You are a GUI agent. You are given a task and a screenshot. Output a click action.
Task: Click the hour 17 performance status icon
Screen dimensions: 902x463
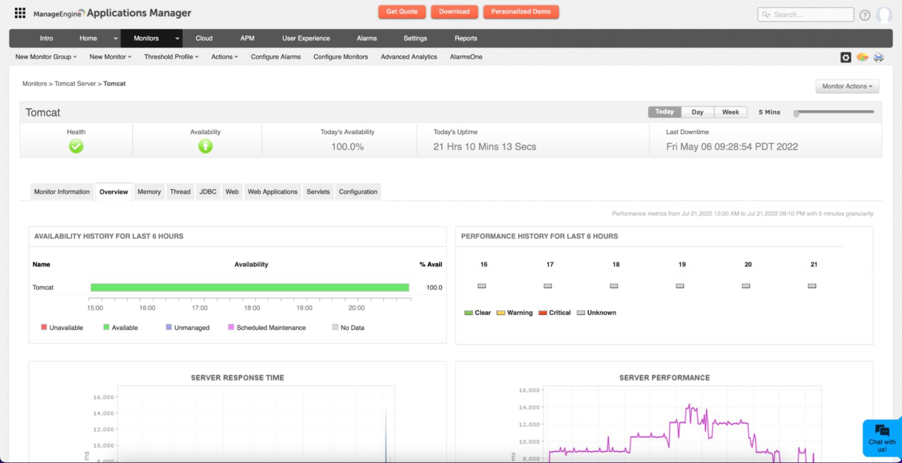(547, 286)
